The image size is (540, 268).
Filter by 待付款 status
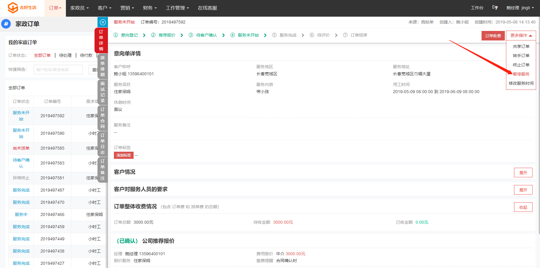pos(86,55)
